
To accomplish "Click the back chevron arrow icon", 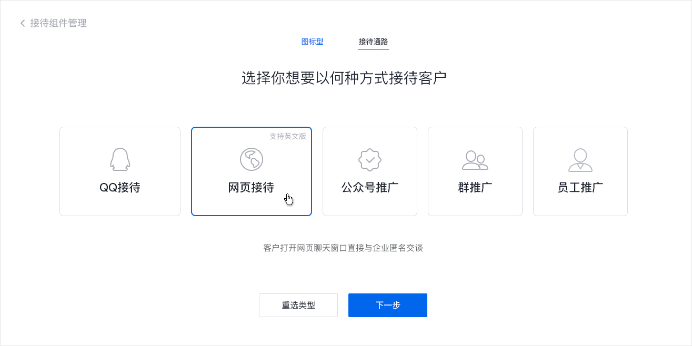I will (23, 23).
